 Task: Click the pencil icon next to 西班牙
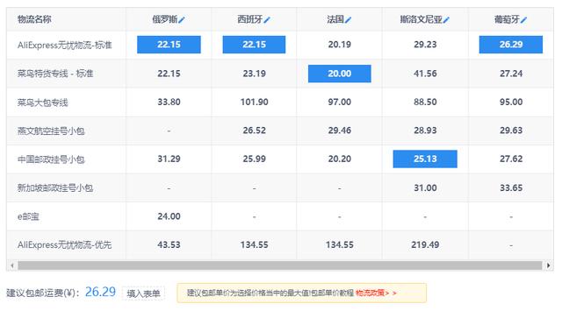267,19
